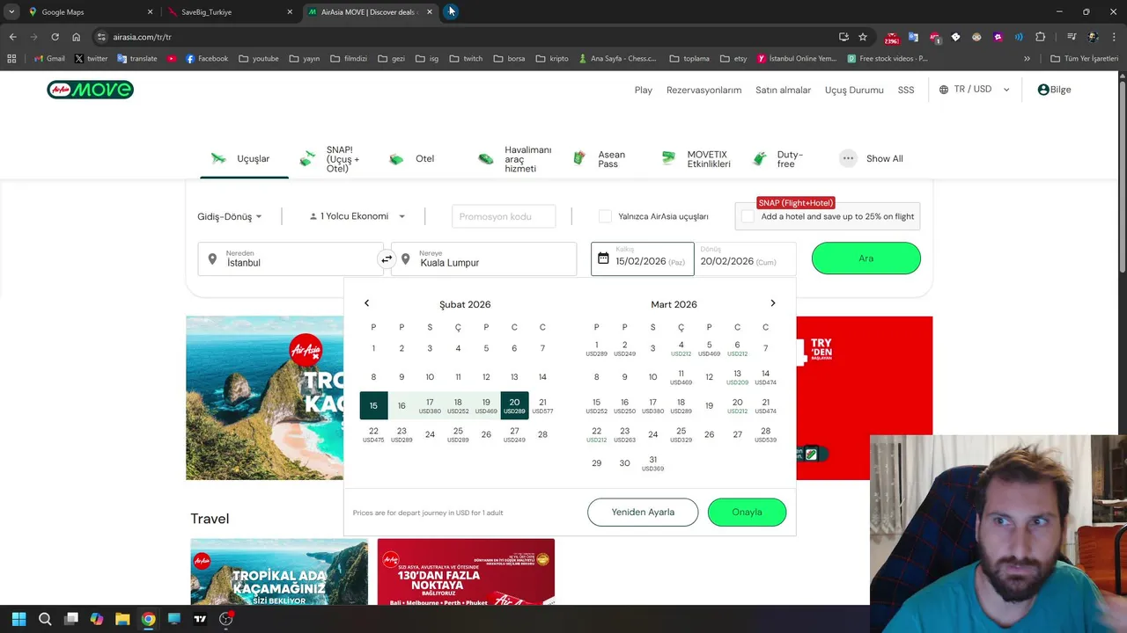Click the Yeniden Ayarla reset button
The image size is (1127, 633).
point(643,513)
